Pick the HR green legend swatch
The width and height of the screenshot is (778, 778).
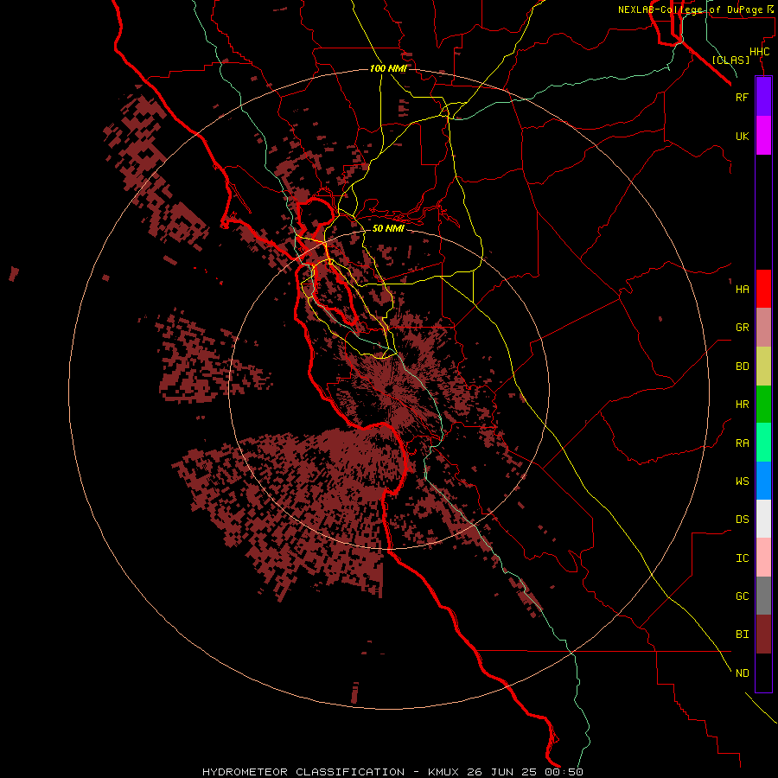pyautogui.click(x=763, y=404)
